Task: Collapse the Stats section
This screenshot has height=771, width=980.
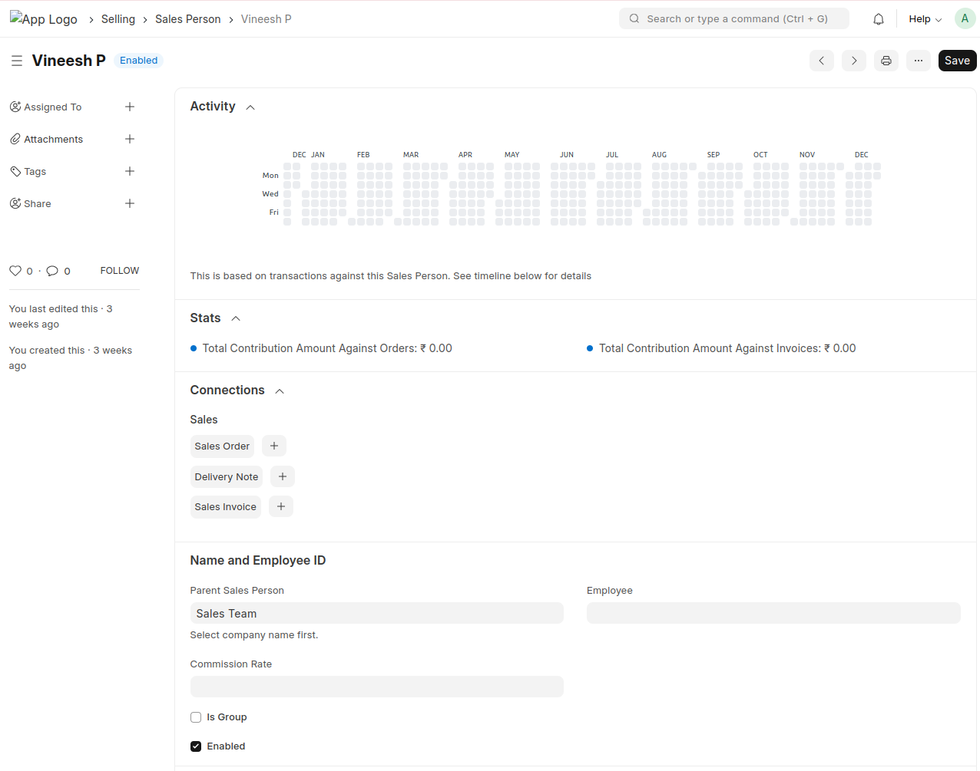Action: pos(236,318)
